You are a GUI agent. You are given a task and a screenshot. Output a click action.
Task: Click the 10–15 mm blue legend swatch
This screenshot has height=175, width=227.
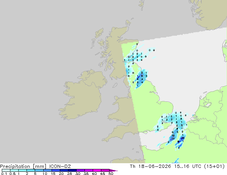[47, 170]
